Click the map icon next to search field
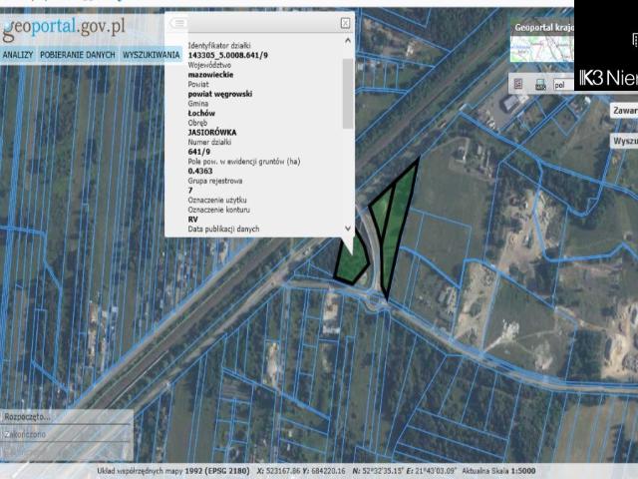Image resolution: width=638 pixels, height=479 pixels. click(x=539, y=85)
